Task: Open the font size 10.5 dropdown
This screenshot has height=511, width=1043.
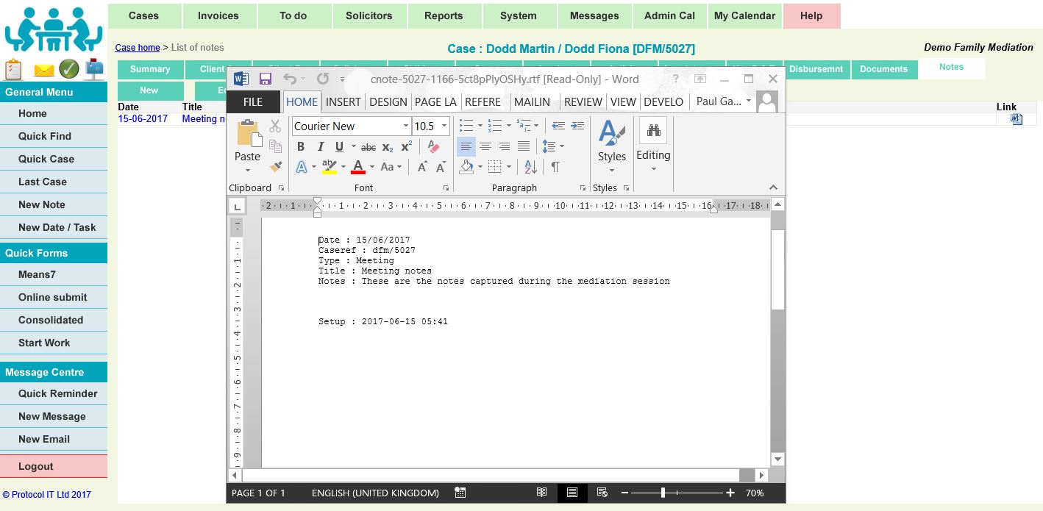Action: pos(444,126)
